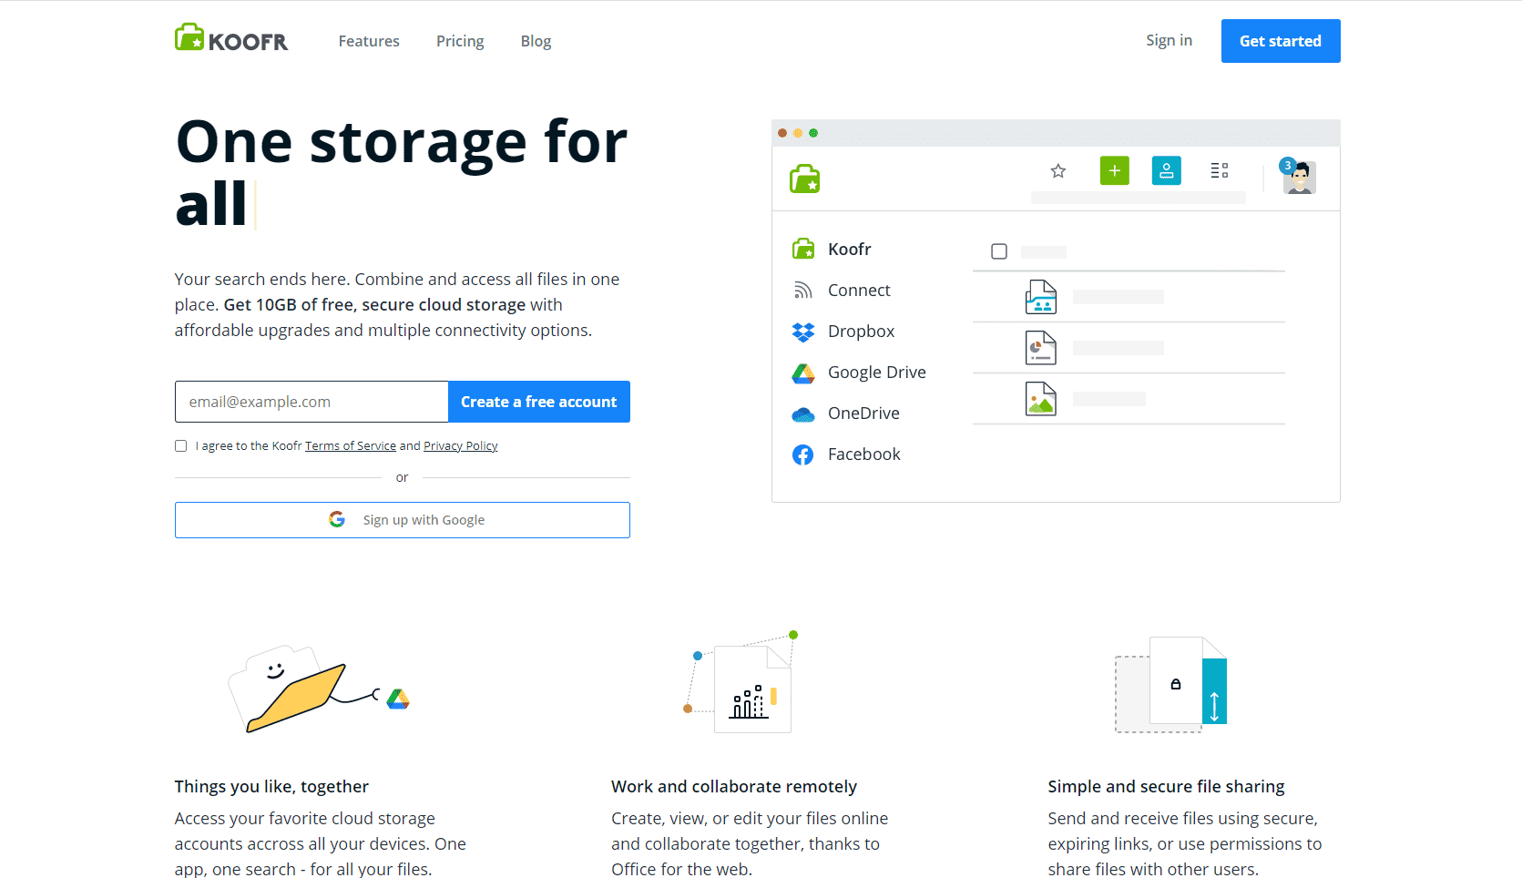
Task: Click the Things you like, together heading
Action: click(x=271, y=786)
